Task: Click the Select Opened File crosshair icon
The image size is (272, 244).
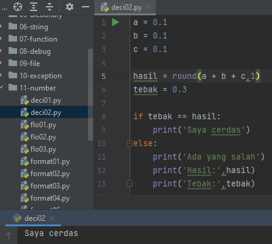Action: click(18, 7)
